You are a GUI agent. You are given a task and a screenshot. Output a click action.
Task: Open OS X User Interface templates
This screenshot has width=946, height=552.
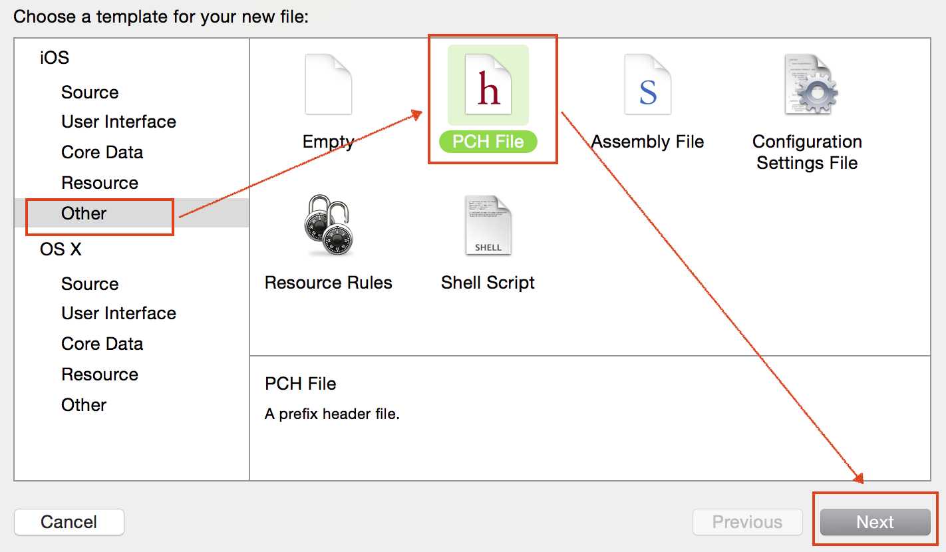pyautogui.click(x=118, y=313)
